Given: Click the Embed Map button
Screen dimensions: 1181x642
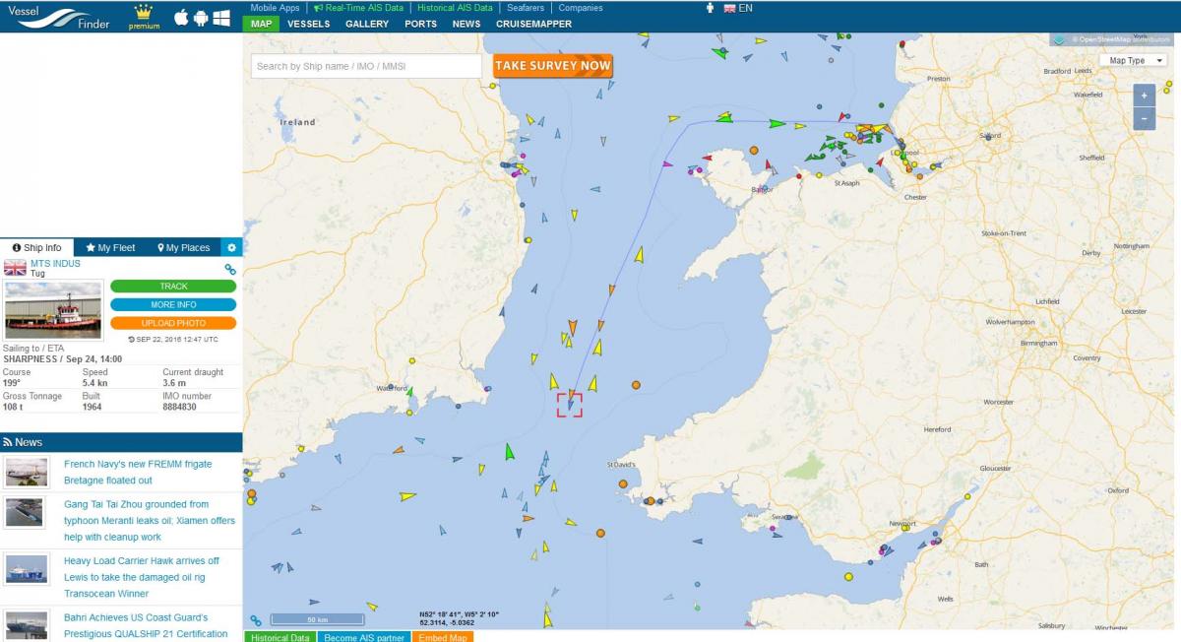Looking at the screenshot, I should (x=443, y=637).
